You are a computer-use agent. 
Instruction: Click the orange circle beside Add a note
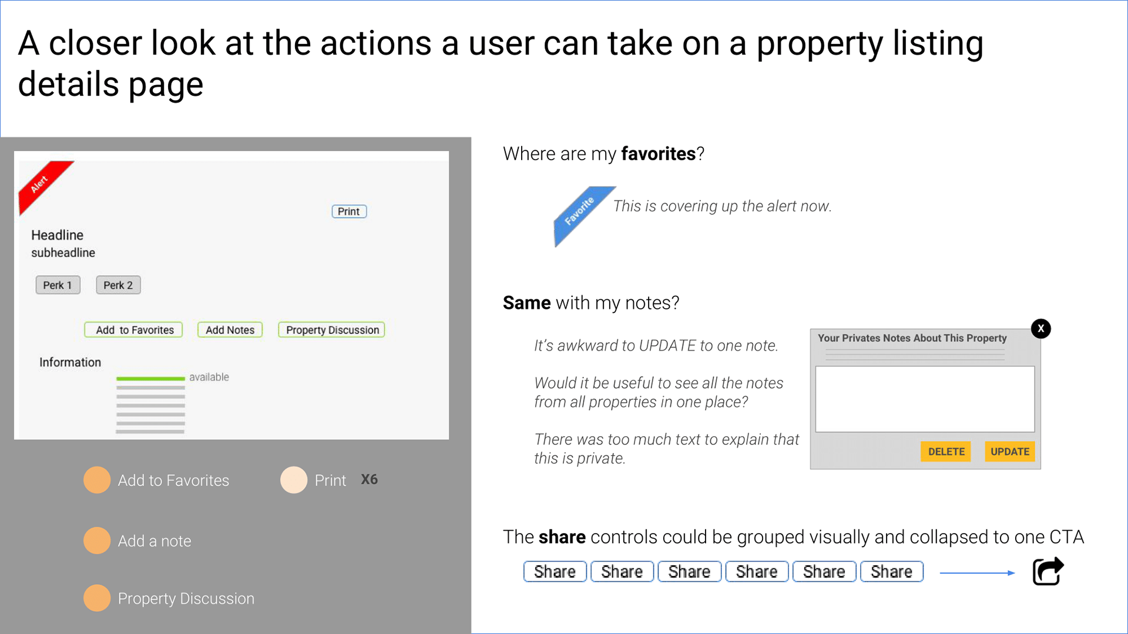pos(97,541)
